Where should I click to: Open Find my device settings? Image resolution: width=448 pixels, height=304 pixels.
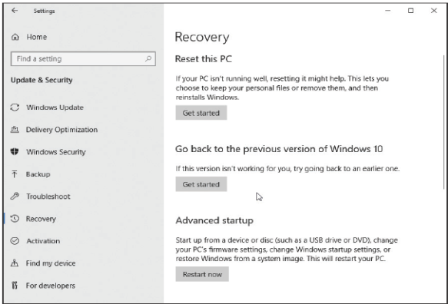pyautogui.click(x=51, y=263)
